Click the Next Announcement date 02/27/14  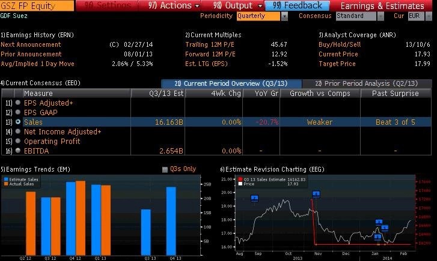(x=138, y=44)
